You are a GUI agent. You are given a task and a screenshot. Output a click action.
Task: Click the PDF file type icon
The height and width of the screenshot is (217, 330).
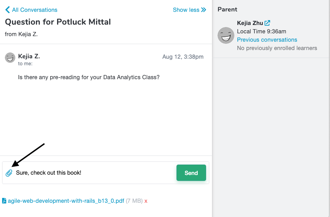[x=4, y=201]
